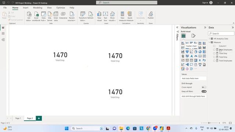Viewport: 235px width, 132px height.
Task: Toggle the Cross-report switch
Action: pyautogui.click(x=204, y=87)
